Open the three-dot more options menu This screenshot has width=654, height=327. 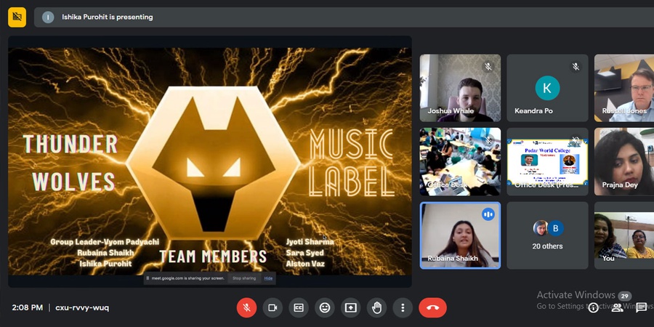point(403,307)
